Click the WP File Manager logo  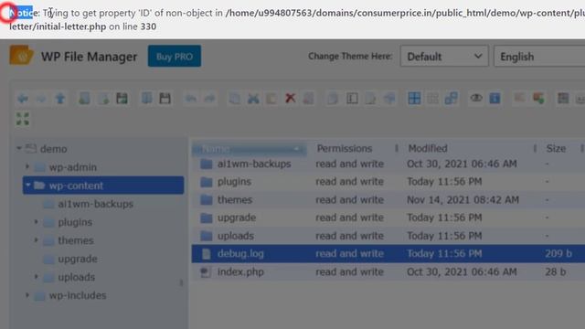(21, 55)
